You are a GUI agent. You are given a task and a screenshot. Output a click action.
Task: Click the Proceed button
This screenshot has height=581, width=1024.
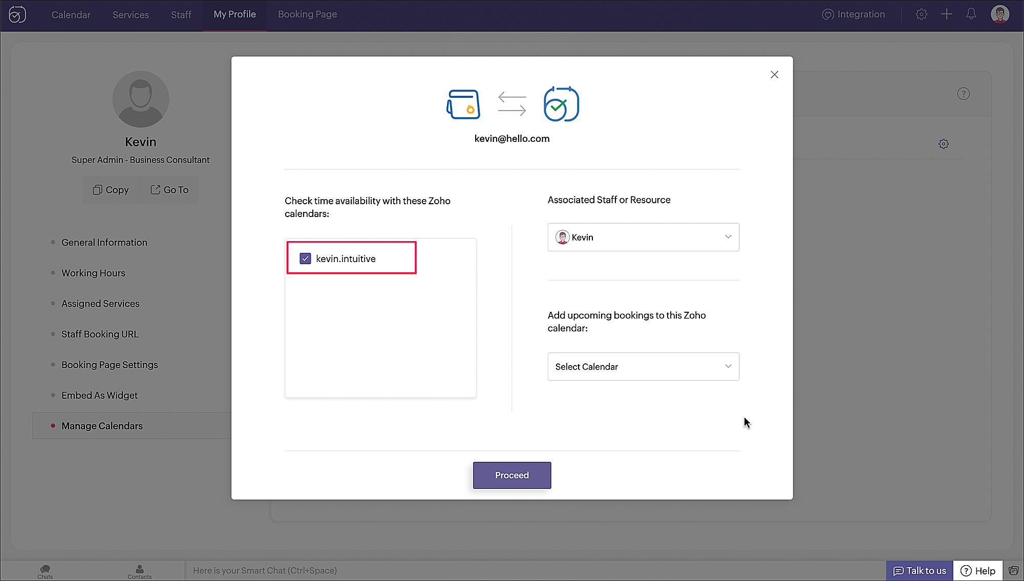click(512, 475)
